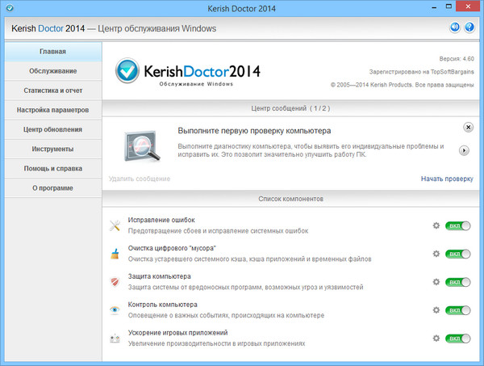Disable the Контроль компьютера switch
484x366 pixels.
click(x=457, y=310)
